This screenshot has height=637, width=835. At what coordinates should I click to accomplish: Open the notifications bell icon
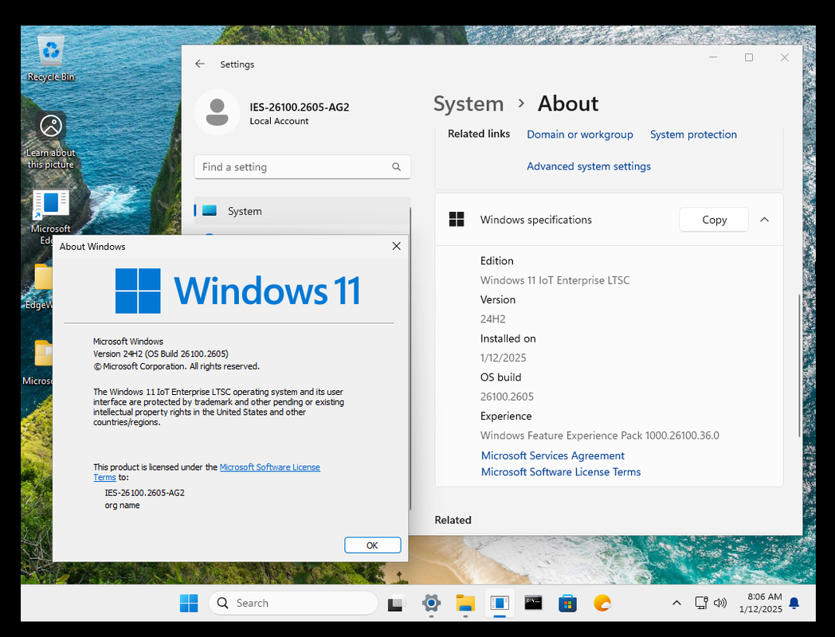pyautogui.click(x=794, y=603)
